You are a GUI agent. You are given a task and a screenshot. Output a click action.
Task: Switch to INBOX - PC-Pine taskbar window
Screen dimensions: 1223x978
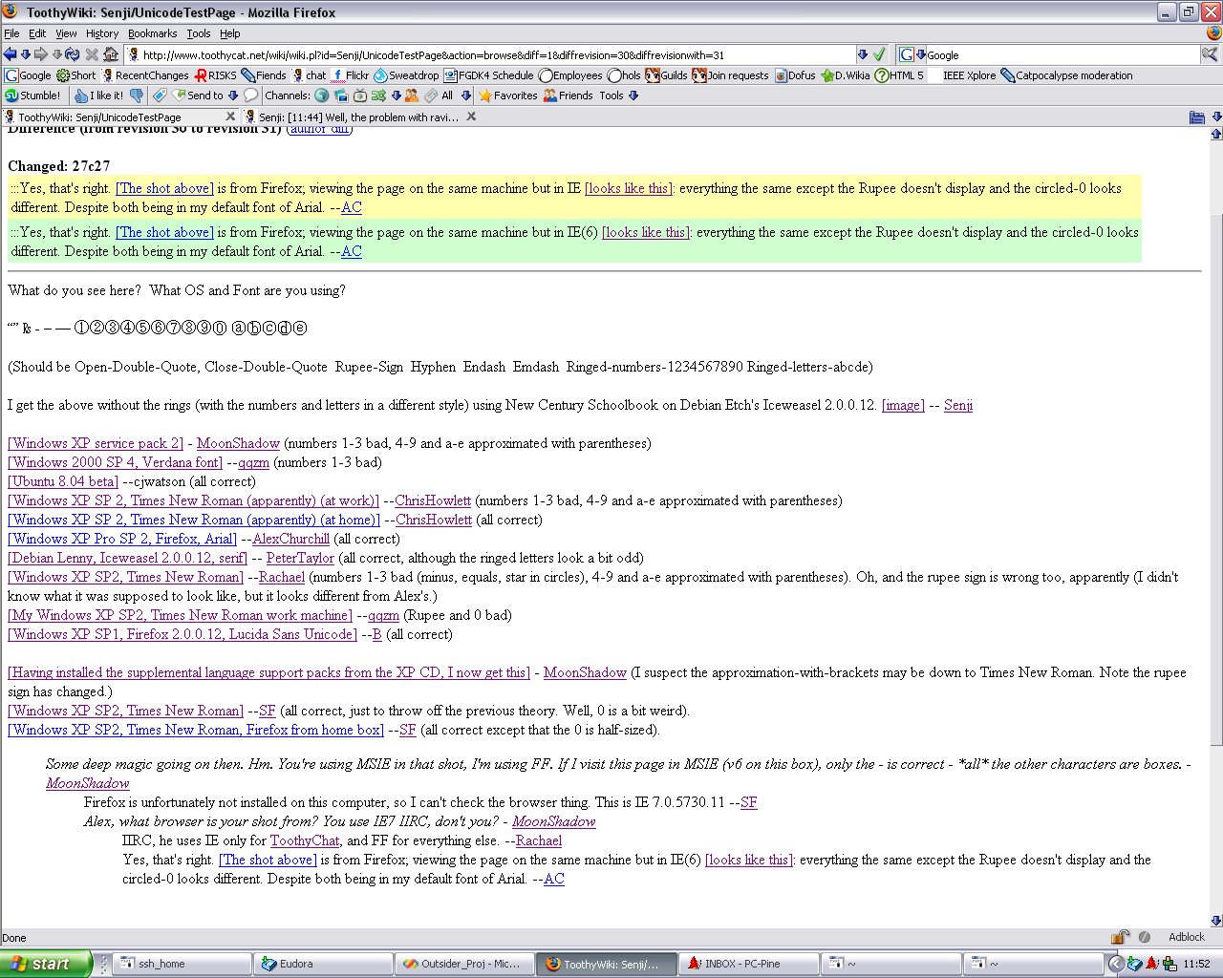point(749,964)
